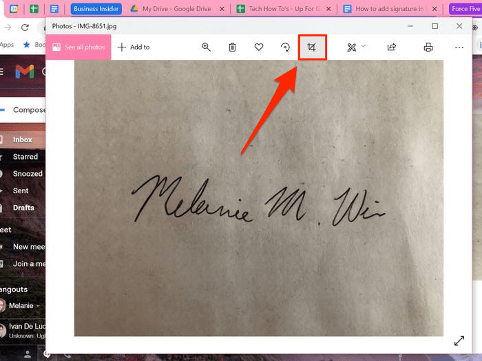Open the See more ellipsis menu
The image size is (482, 361).
(459, 47)
